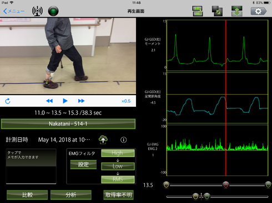Image resolution: width=272 pixels, height=203 pixels.
Task: Tap the right zoom slider handle
Action: [207, 196]
